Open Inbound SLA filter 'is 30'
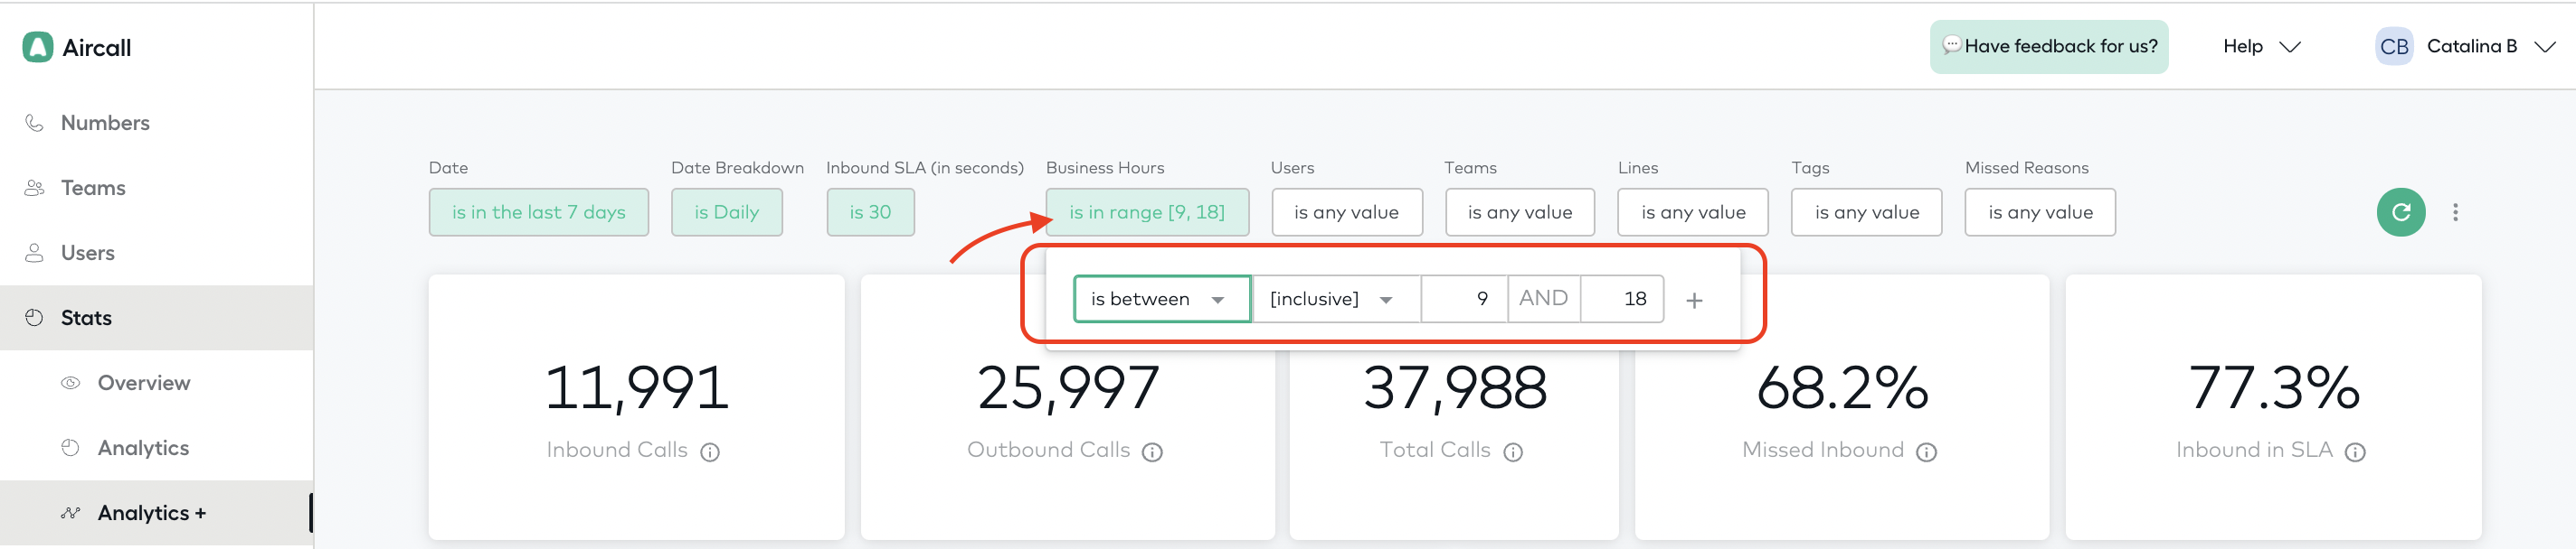This screenshot has width=2576, height=549. pos(870,211)
